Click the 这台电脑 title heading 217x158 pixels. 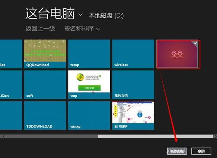tap(50, 13)
